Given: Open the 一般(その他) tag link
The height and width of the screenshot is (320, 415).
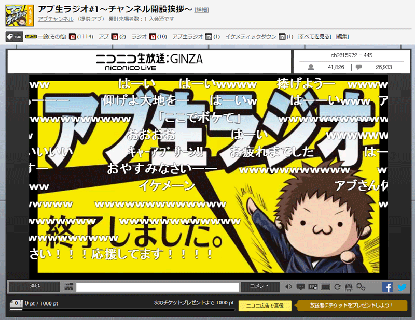Looking at the screenshot, I should pyautogui.click(x=52, y=36).
